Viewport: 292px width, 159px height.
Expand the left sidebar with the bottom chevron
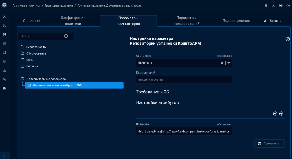[x=4, y=156]
